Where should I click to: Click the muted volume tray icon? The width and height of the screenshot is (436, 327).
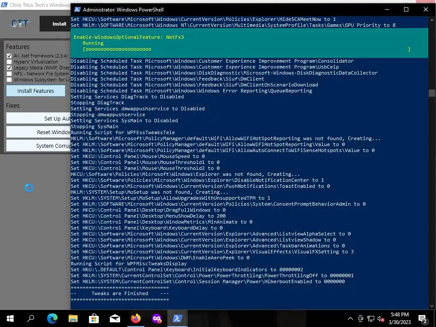coord(381,318)
